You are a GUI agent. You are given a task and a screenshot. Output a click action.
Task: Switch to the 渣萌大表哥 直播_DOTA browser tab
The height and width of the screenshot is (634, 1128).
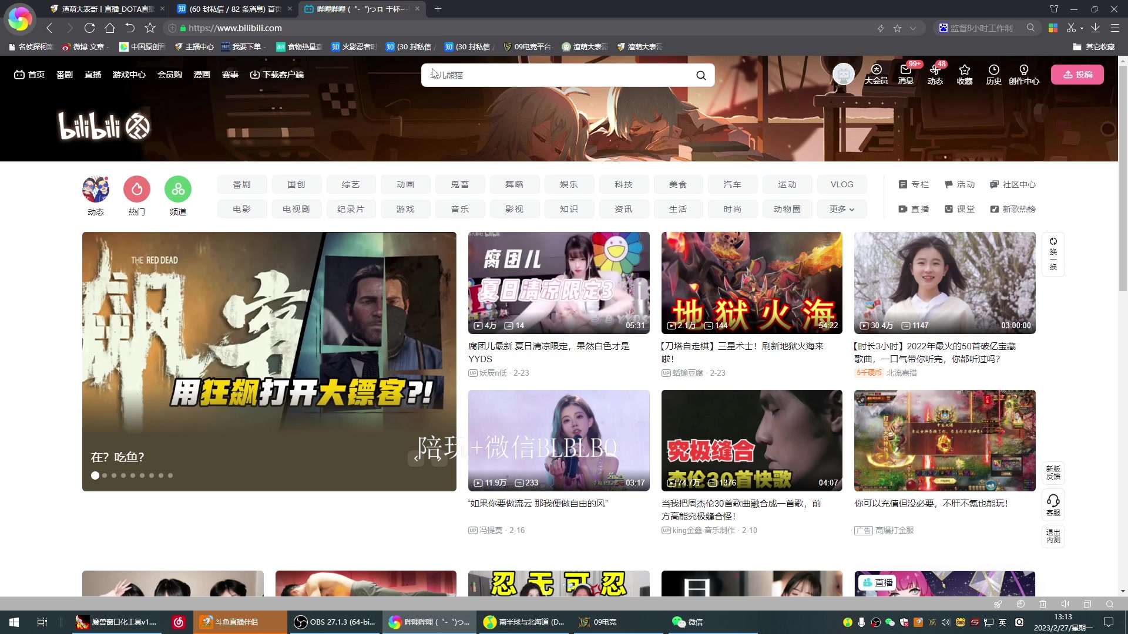106,9
